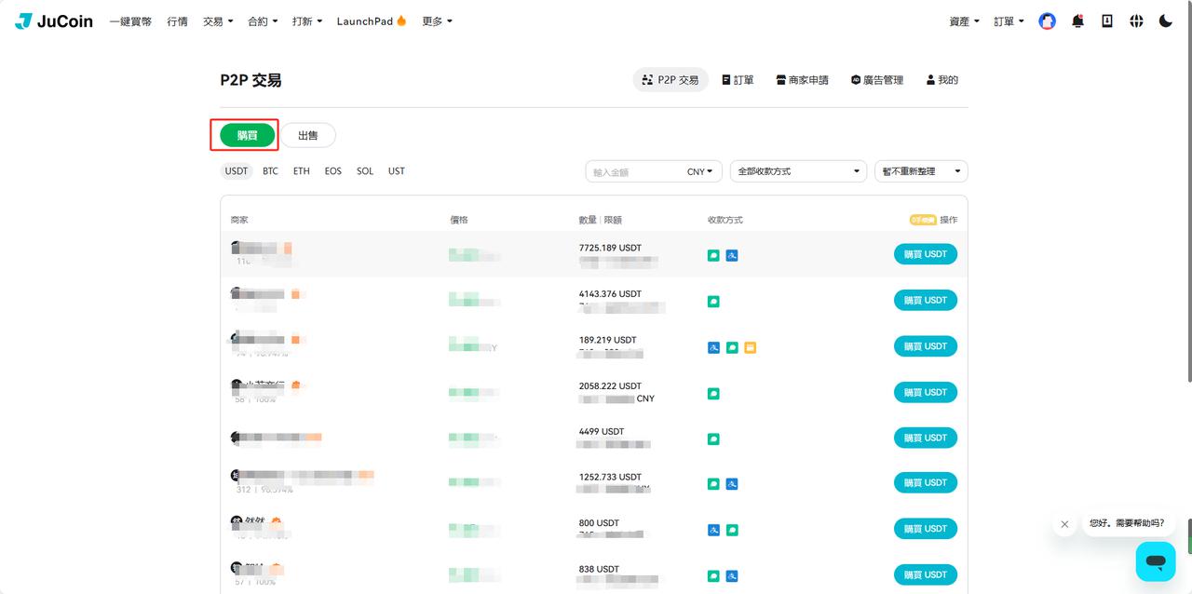Click the WeChat pay icon in 1252.733 USDT row
The image size is (1192, 594).
[713, 484]
